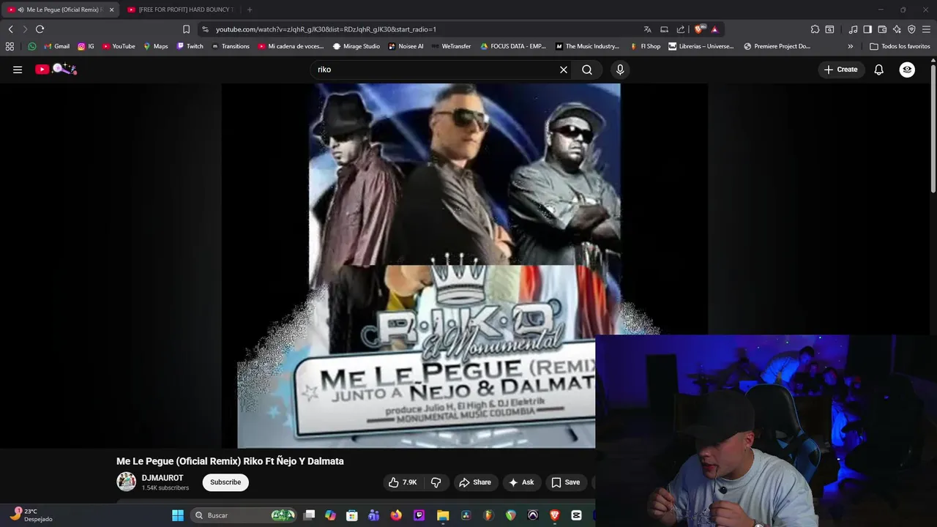Share this page icon in address bar
Screen dimensions: 937x527
(x=681, y=29)
